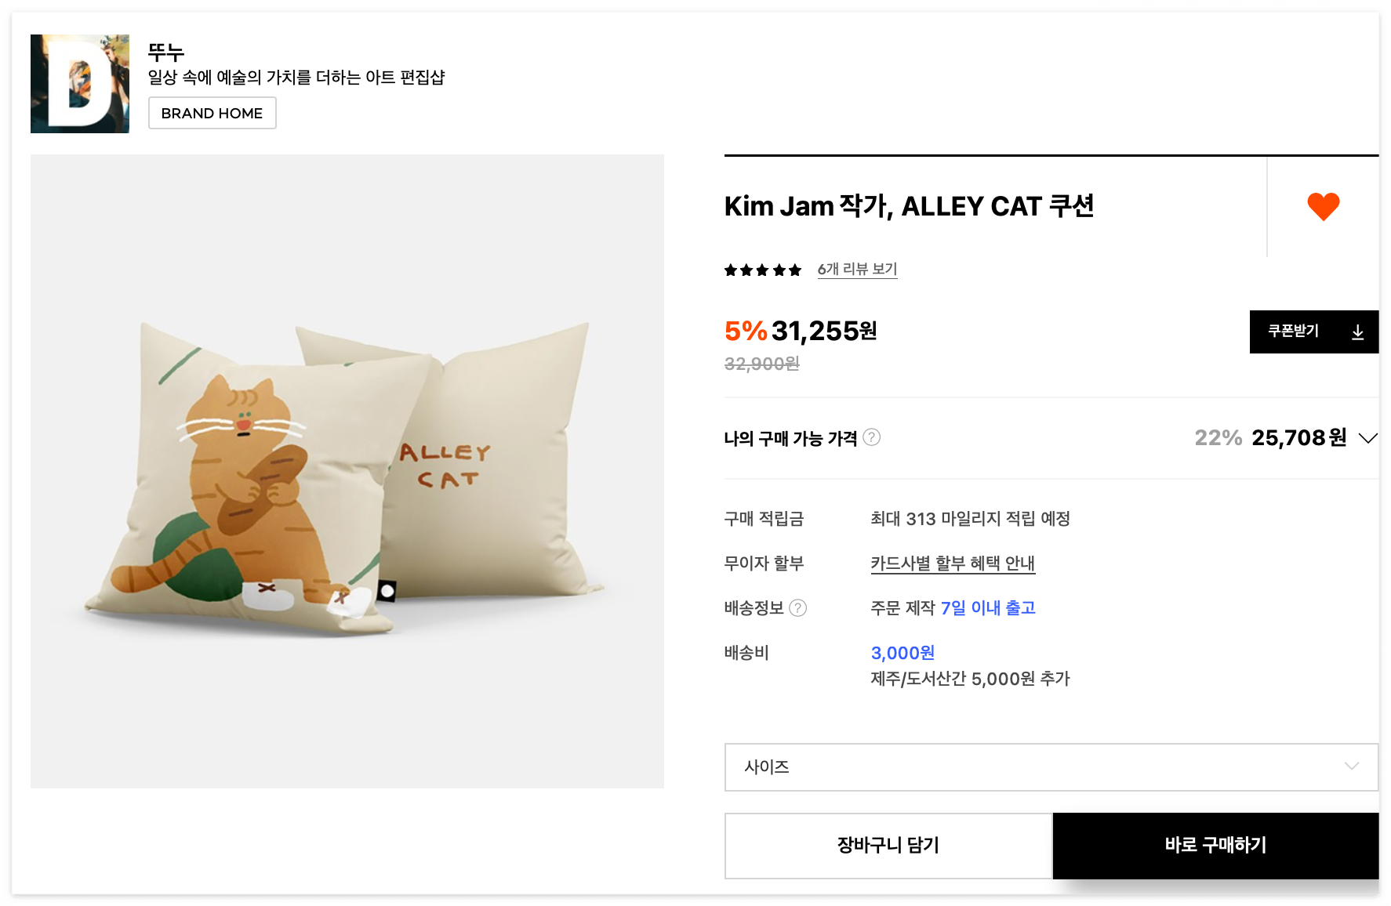Select the coupon receive icon area

point(1314,332)
